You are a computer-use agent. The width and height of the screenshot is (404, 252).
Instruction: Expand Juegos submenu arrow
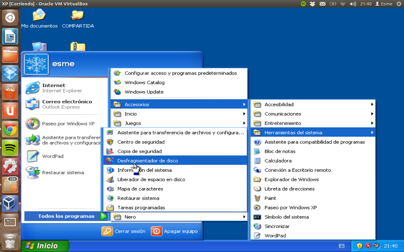pos(244,123)
